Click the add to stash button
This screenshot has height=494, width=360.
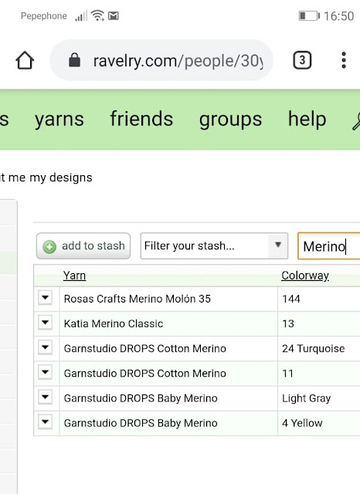83,245
